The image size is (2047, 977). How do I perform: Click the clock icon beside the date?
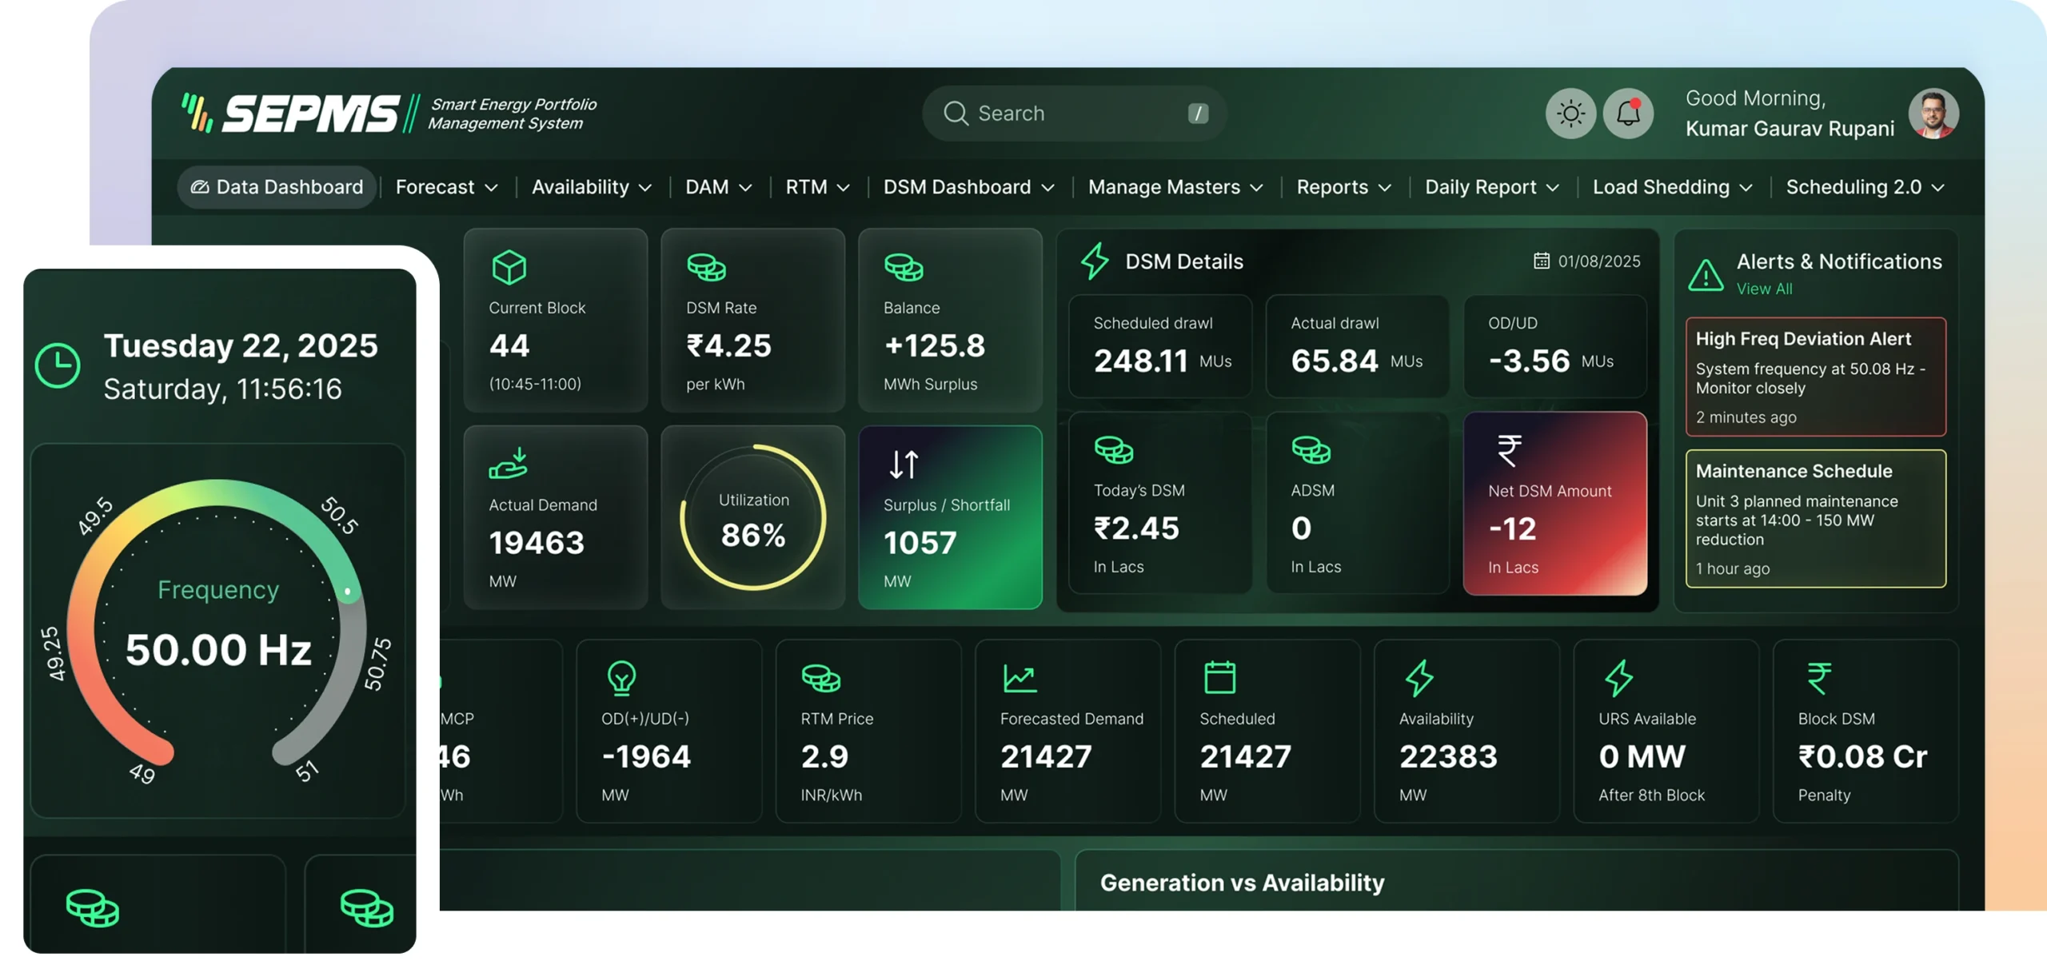pos(58,366)
